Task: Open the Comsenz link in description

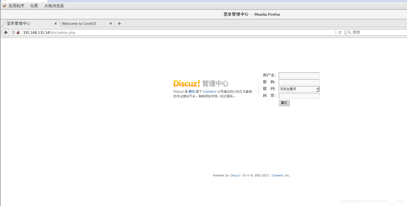Action: (x=210, y=92)
